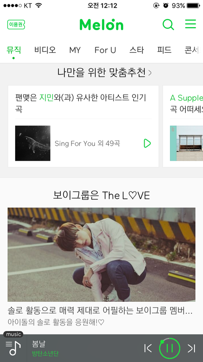Image resolution: width=203 pixels, height=362 pixels.
Task: Open the search magnifier icon
Action: (x=168, y=25)
